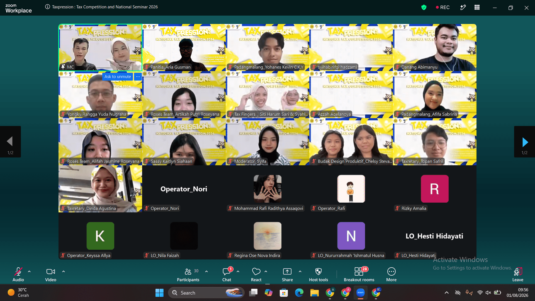
Task: Click the muted volume icon in tray
Action: point(488,293)
